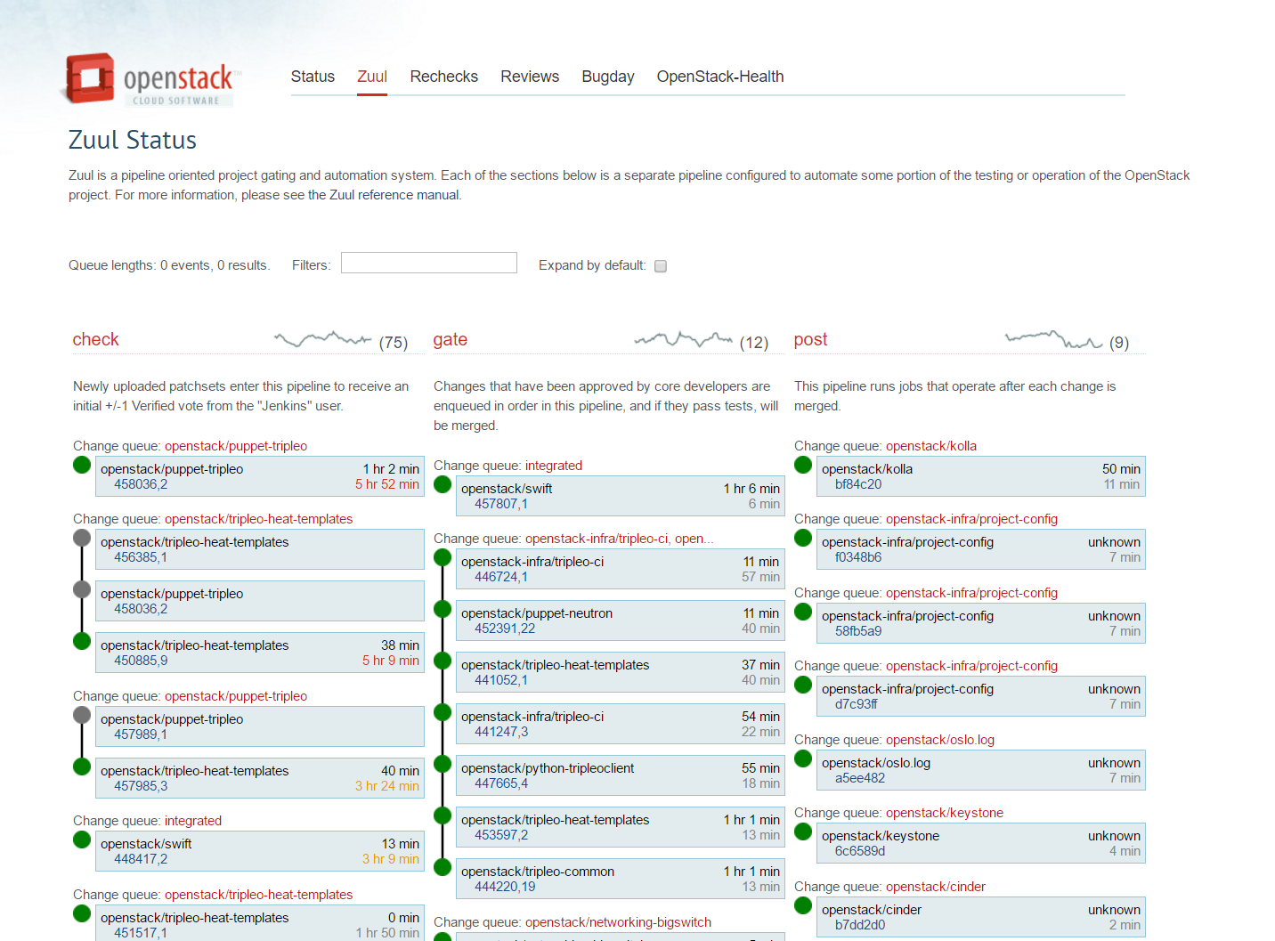Click the status dot for cinder commit b7dd2d0

[x=803, y=905]
